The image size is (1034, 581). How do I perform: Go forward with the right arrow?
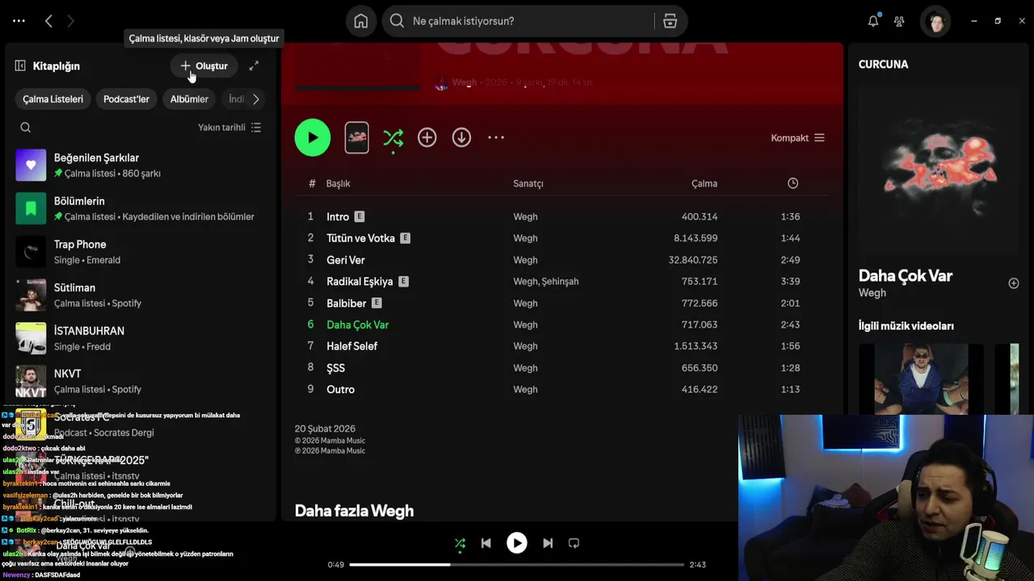(x=70, y=21)
